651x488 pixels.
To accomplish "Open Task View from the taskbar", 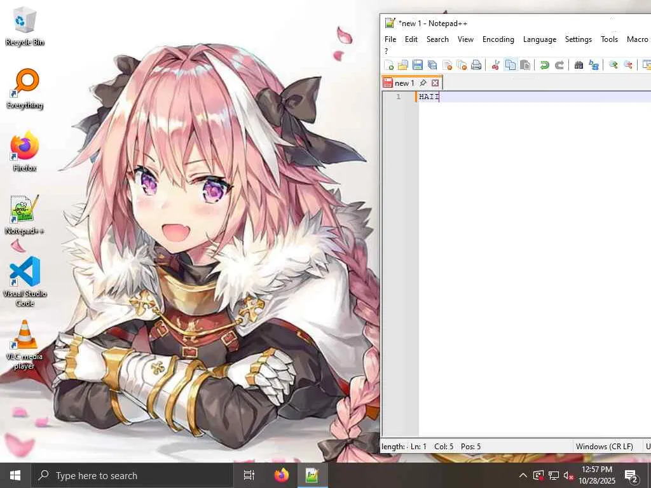I will click(x=249, y=475).
